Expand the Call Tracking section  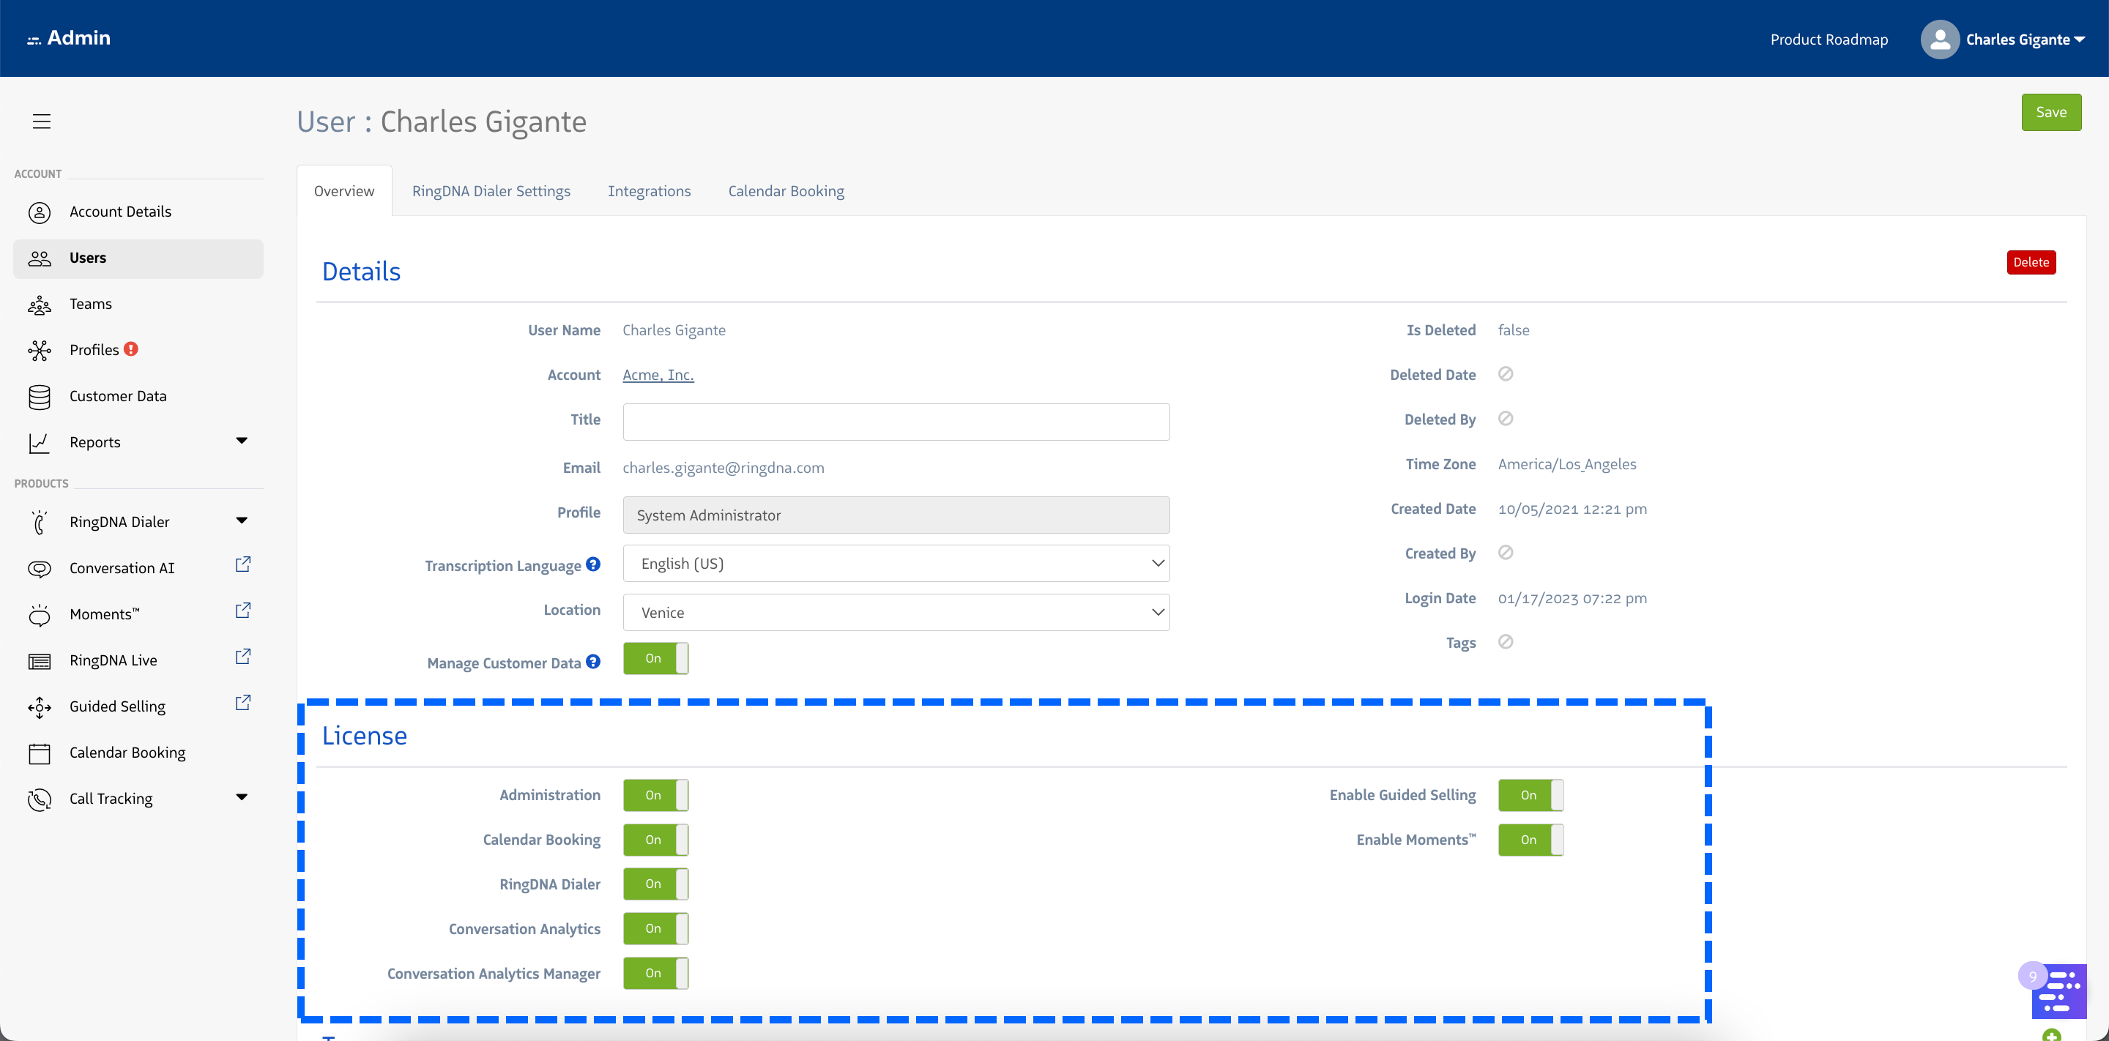pos(242,796)
